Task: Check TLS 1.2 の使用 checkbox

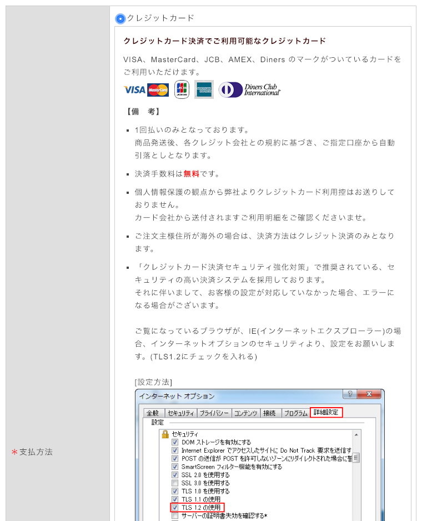Action: [175, 508]
